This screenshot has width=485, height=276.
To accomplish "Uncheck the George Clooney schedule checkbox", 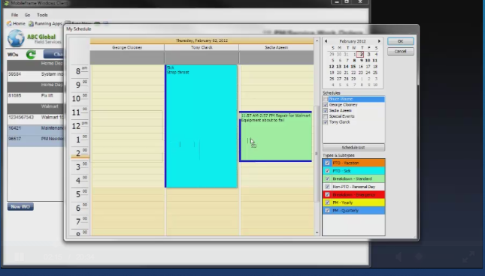I will point(325,105).
